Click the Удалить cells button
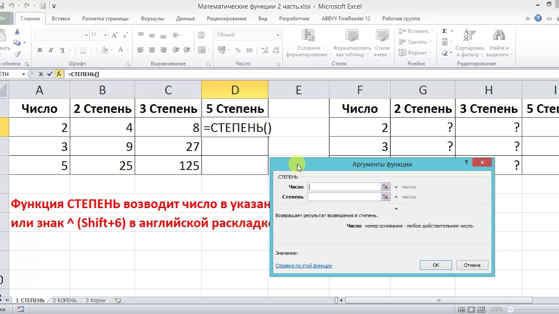The width and height of the screenshot is (559, 314). pos(415,42)
